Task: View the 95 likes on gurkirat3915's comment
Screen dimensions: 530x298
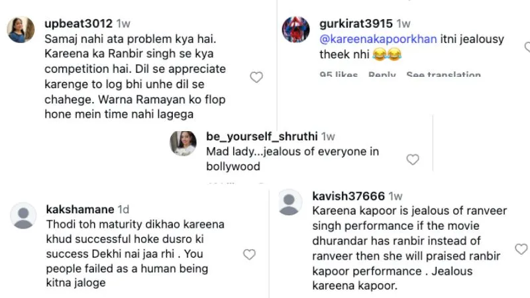Action: pos(339,74)
